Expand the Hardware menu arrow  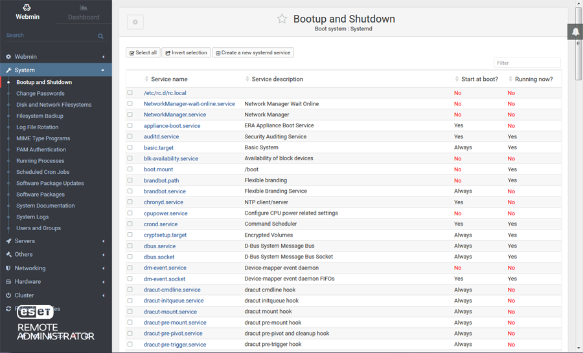(104, 282)
